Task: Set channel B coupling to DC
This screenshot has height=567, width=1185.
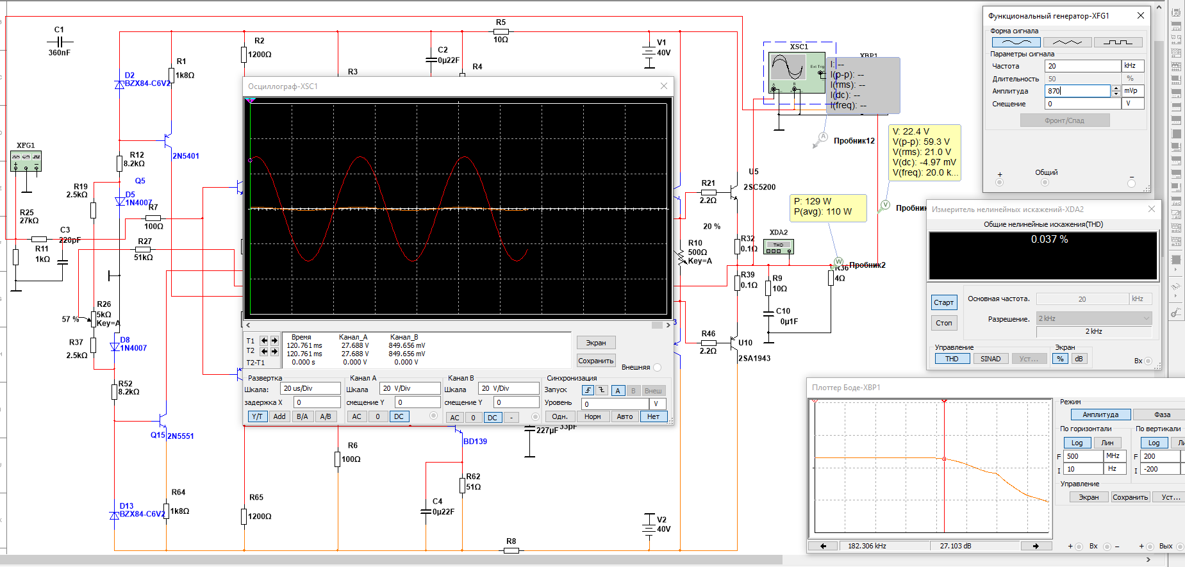Action: [492, 417]
